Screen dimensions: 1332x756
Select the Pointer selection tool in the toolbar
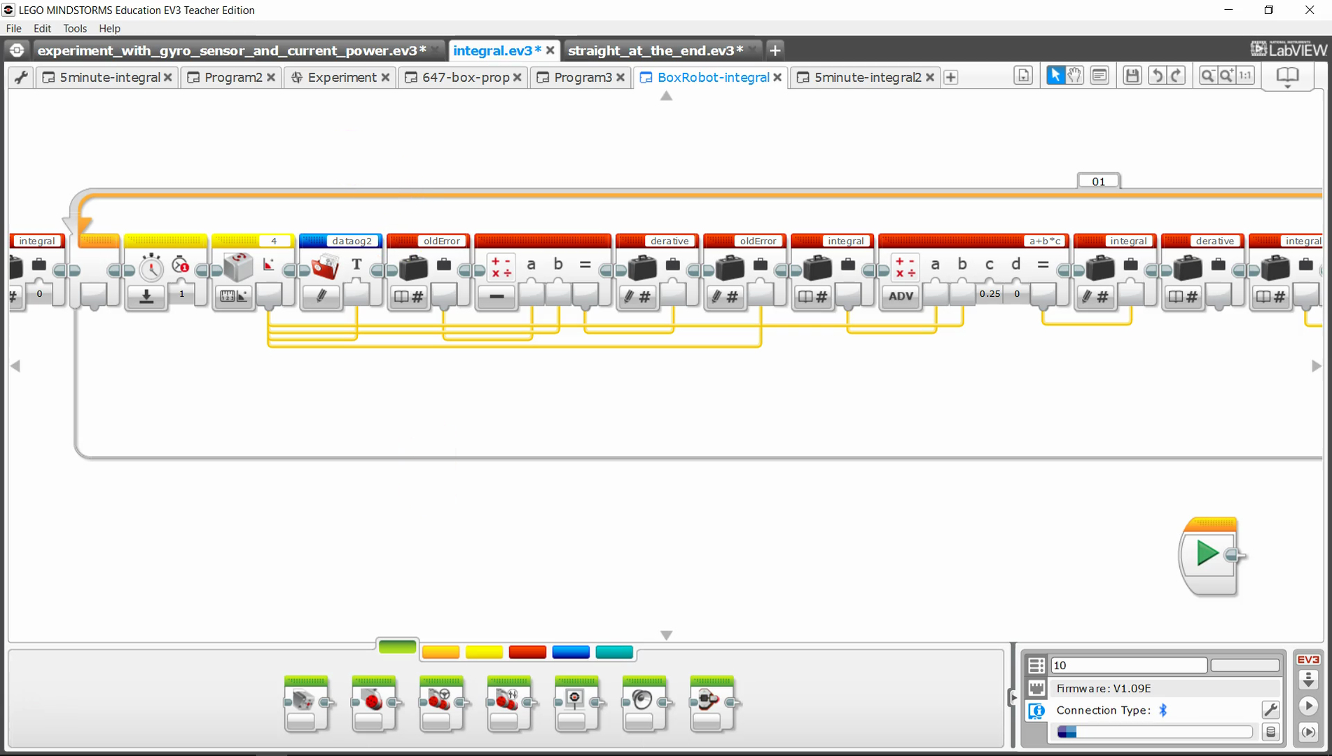pyautogui.click(x=1056, y=75)
